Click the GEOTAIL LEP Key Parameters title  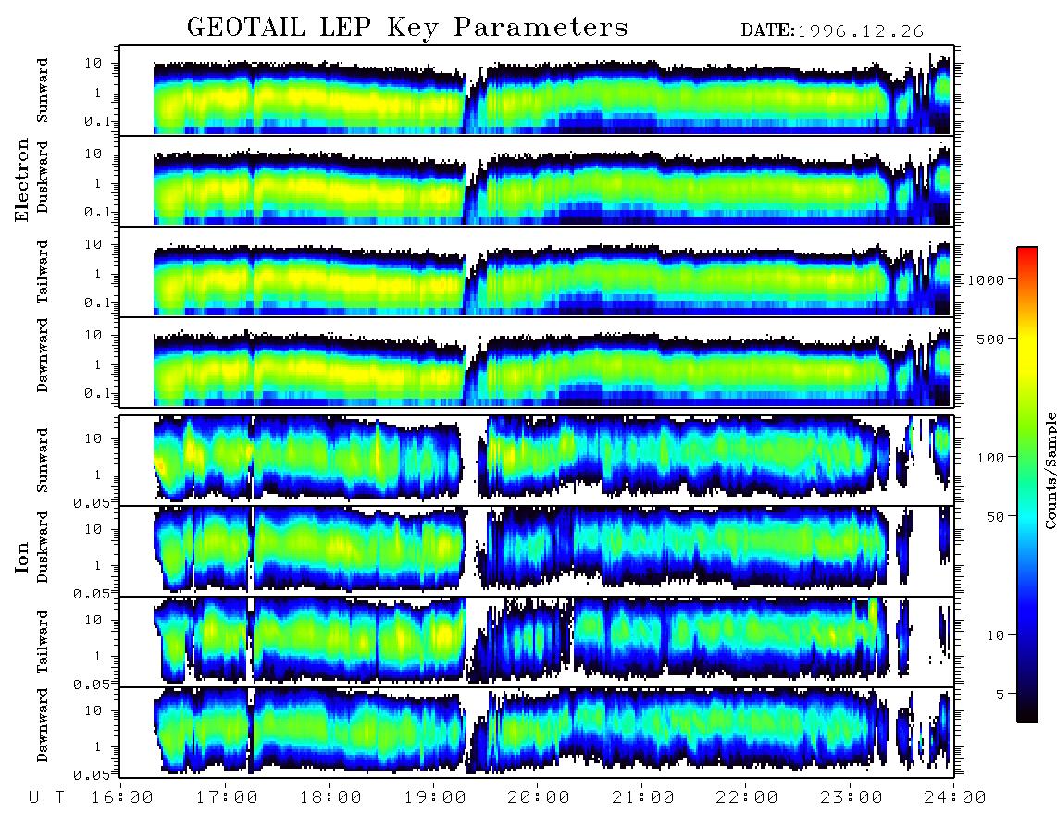click(407, 28)
